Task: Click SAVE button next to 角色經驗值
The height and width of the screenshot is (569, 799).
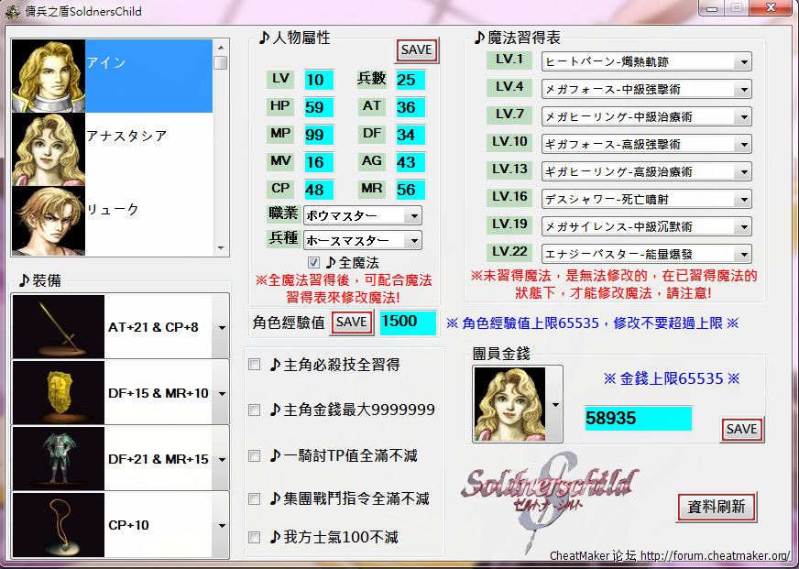Action: point(352,322)
